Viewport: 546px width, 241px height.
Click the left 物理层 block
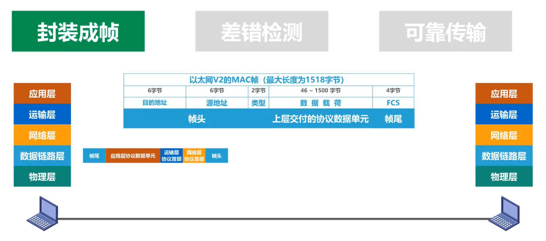[42, 176]
